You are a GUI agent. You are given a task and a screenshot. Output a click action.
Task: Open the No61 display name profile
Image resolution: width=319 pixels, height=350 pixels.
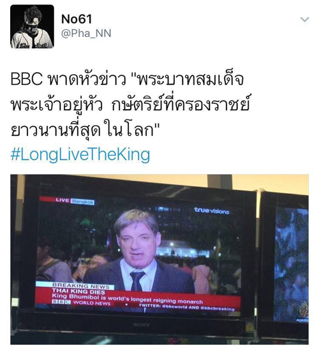coord(77,19)
